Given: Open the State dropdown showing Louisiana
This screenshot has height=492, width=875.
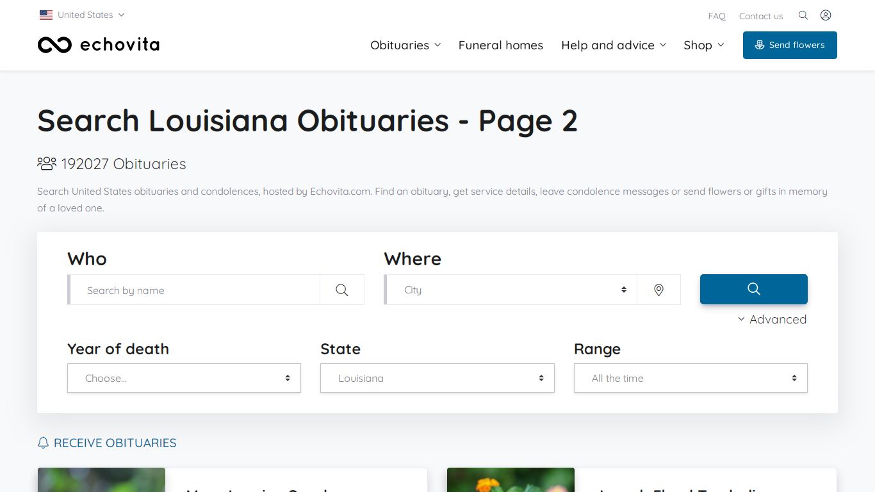Looking at the screenshot, I should (x=437, y=378).
